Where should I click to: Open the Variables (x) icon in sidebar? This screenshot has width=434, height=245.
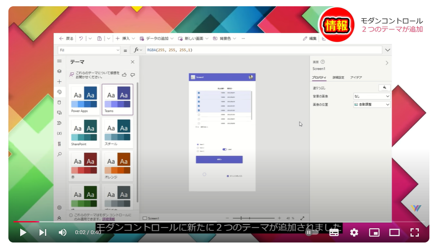(x=60, y=133)
